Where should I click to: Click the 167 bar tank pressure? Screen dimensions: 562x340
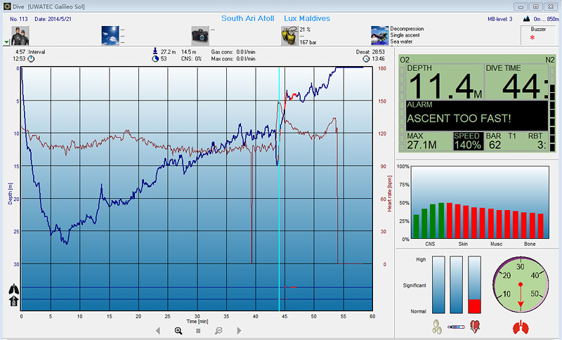click(308, 42)
